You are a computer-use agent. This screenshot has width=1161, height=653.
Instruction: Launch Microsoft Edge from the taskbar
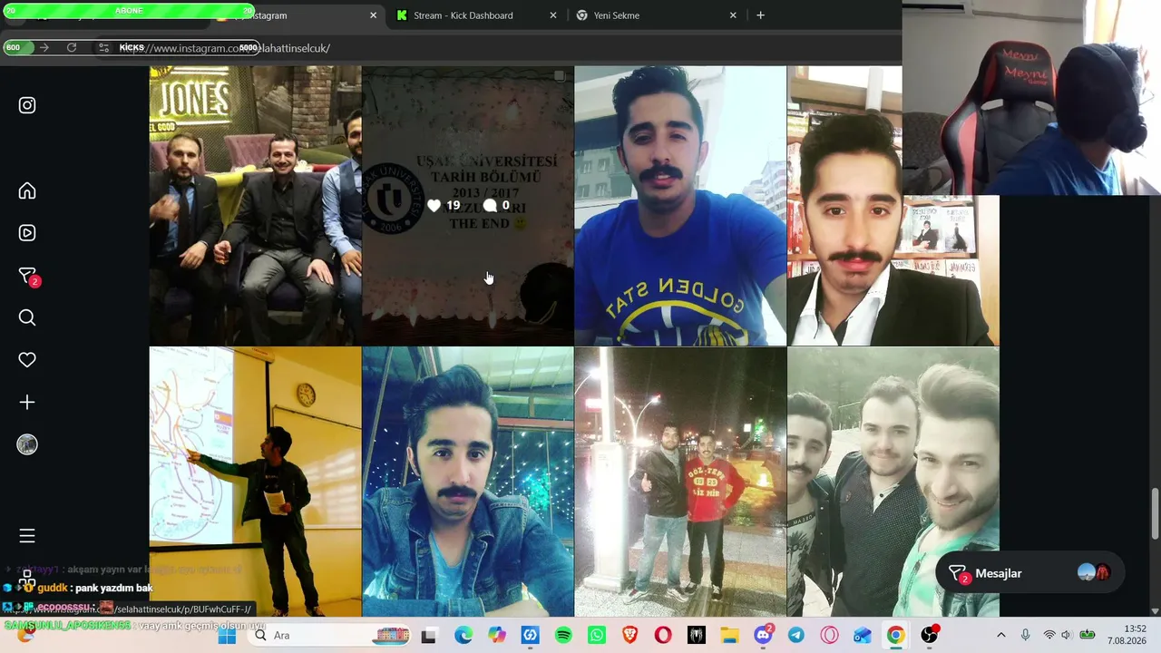(463, 636)
